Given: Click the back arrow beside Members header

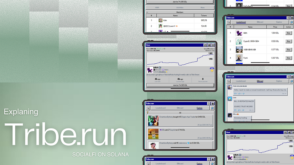Looking at the screenshot, I should click(x=147, y=12).
